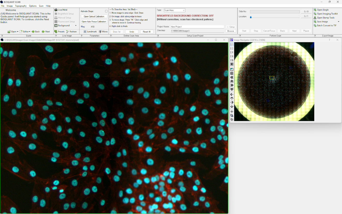Click the Parameters help question mark

coord(82,36)
